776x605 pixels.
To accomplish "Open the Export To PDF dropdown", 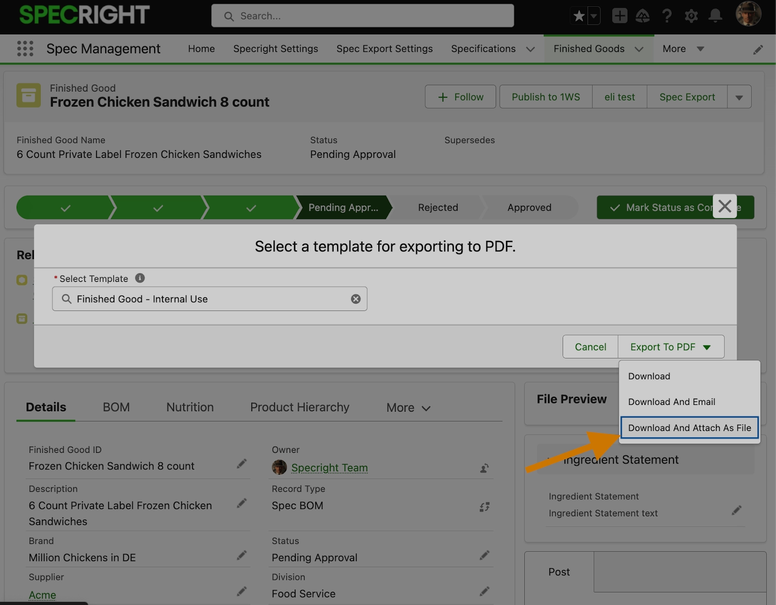I will [x=671, y=347].
